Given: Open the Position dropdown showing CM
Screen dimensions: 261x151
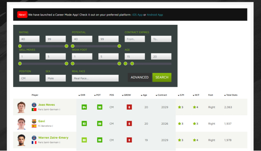Looking at the screenshot, I should coord(29,78).
